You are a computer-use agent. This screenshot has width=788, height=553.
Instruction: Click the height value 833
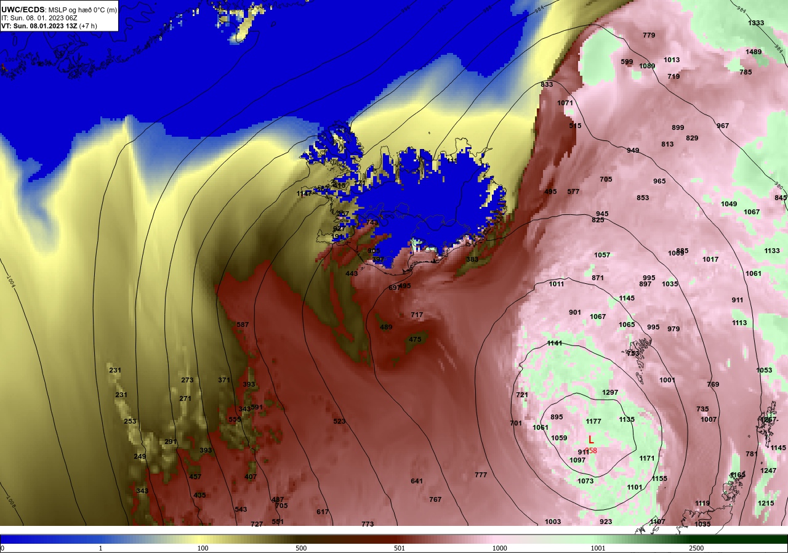[547, 84]
